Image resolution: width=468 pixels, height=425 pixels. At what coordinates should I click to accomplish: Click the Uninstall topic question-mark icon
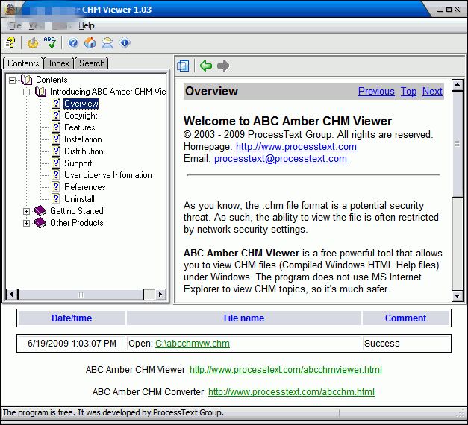tap(56, 198)
